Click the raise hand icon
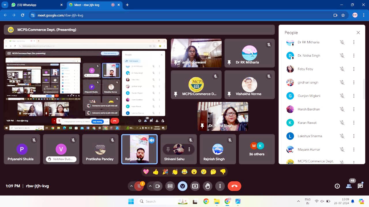Viewport: 369px width, 207px height. [x=208, y=186]
